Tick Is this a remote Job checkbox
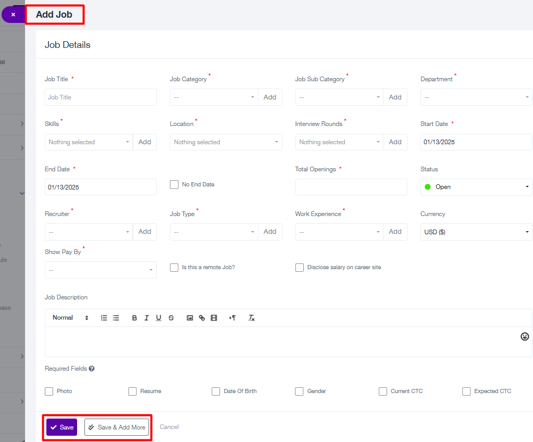Screen dimensions: 533x442 174,268
